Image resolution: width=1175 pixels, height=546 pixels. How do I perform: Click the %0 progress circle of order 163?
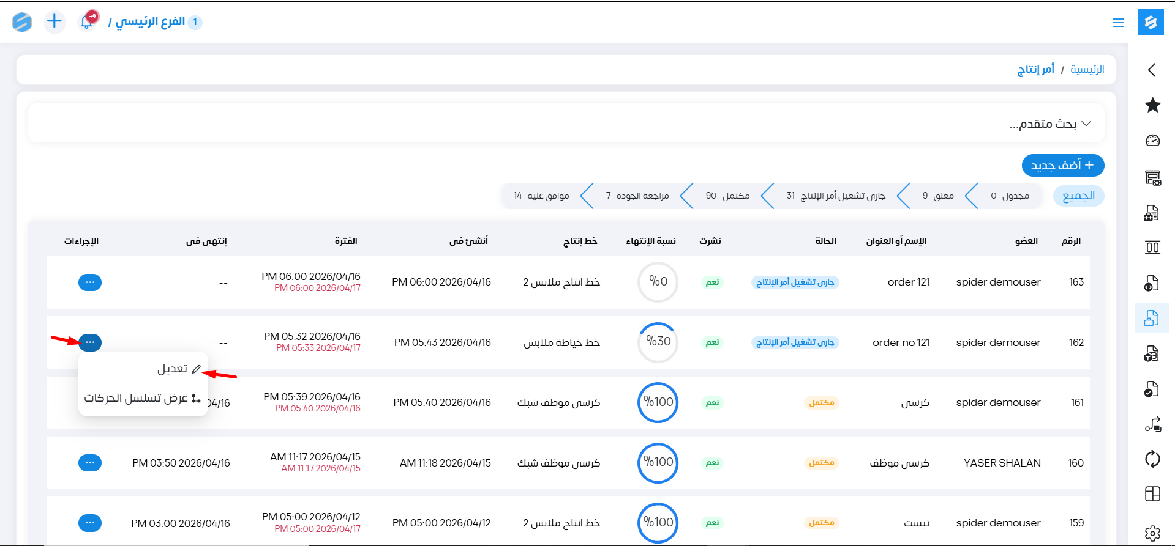[x=658, y=282]
